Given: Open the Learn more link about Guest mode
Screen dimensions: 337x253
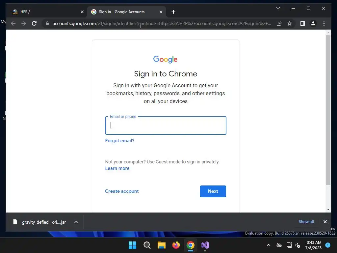Looking at the screenshot, I should click(x=117, y=168).
